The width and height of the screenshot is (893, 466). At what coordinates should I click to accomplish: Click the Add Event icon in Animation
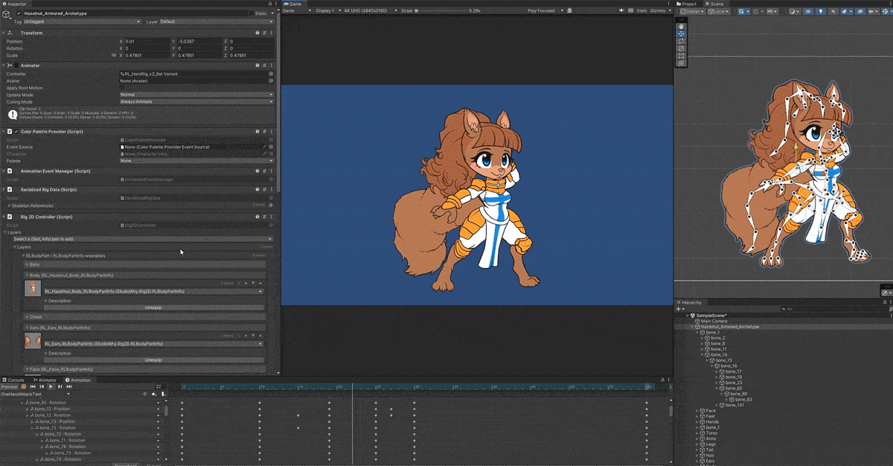tap(162, 394)
